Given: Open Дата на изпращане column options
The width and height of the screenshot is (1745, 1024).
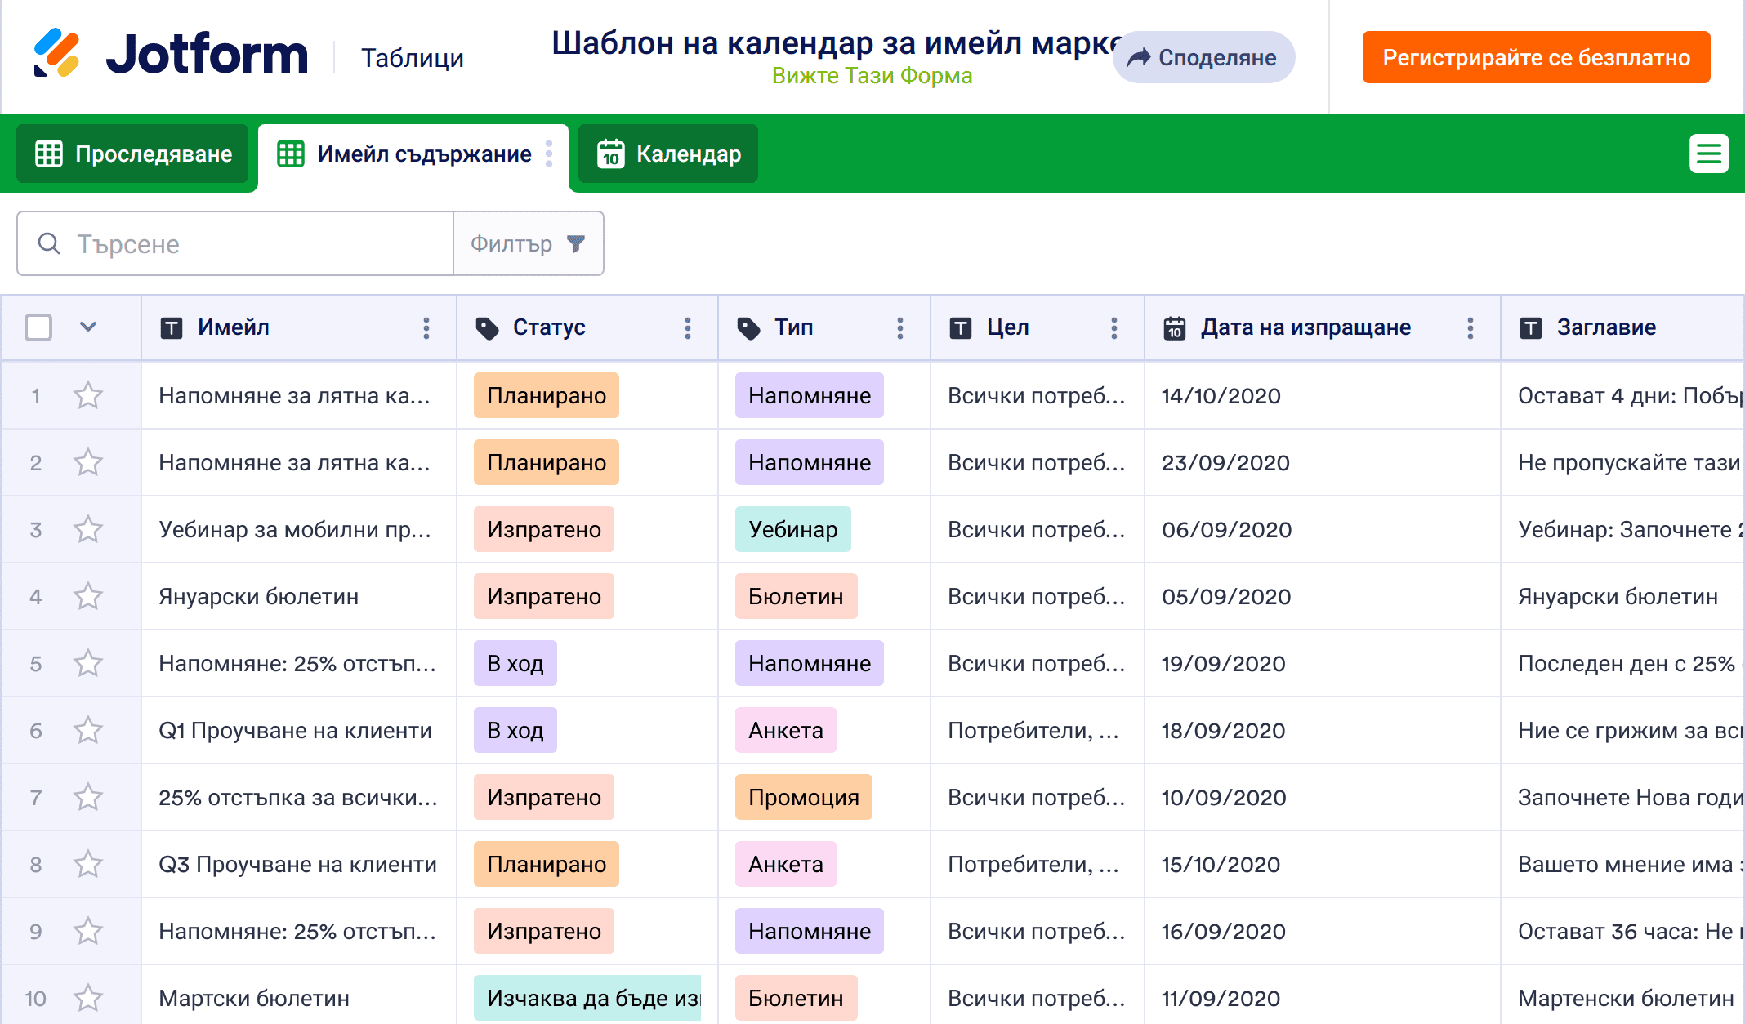Looking at the screenshot, I should pos(1470,328).
